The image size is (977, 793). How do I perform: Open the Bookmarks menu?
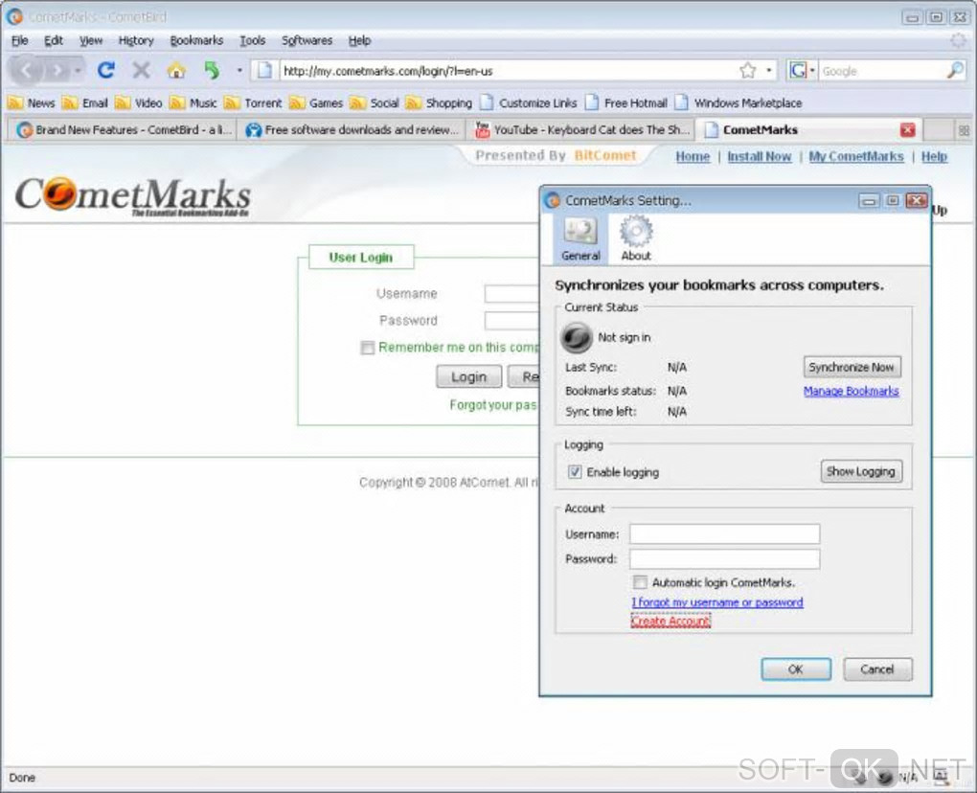click(x=196, y=40)
